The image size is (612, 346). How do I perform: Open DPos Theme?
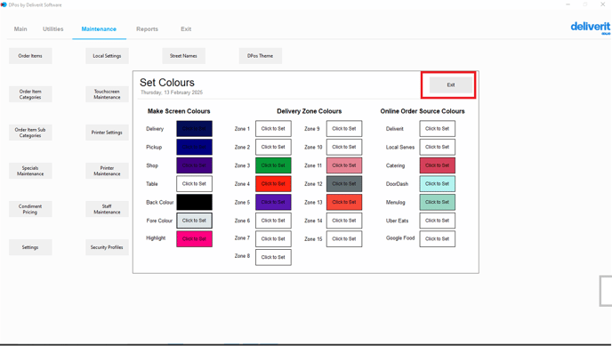click(x=261, y=56)
